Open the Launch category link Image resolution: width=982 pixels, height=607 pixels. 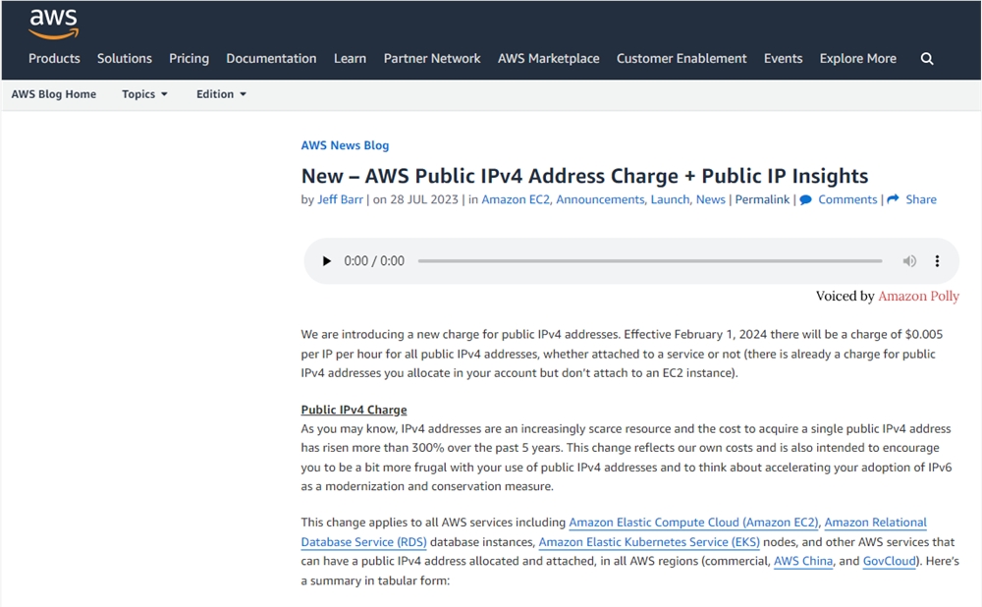tap(670, 199)
